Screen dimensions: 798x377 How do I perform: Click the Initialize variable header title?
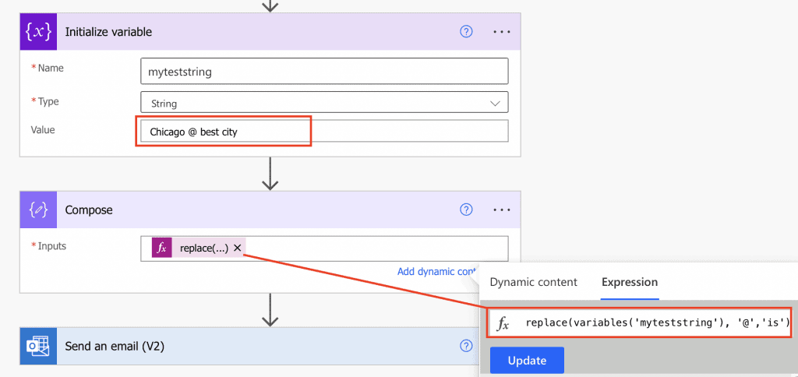(108, 32)
